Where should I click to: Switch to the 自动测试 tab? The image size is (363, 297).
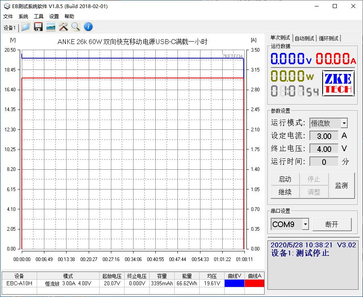pyautogui.click(x=304, y=38)
